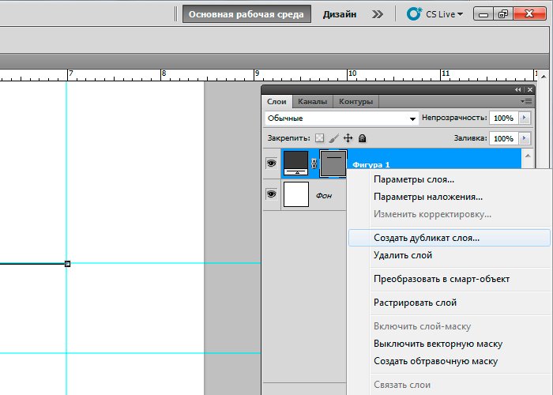Viewport: 553px width, 395px height.
Task: Hide the Фон layer with eye icon
Action: click(271, 194)
